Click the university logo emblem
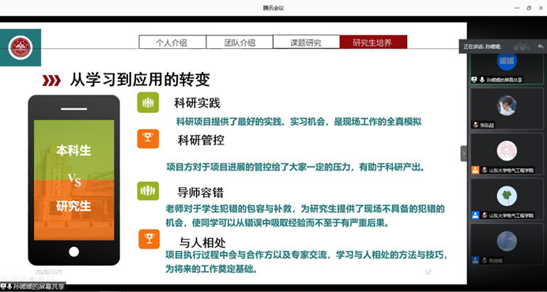 pos(21,47)
